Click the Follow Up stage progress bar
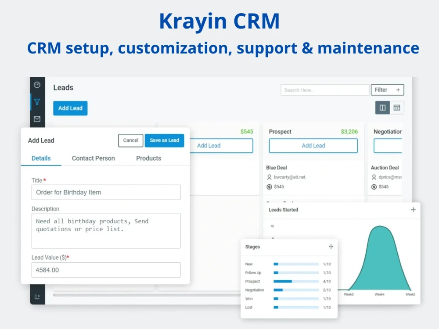Viewport: 439px width, 329px height. pos(296,273)
